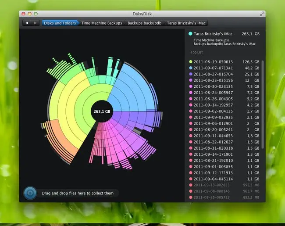Select backup 2011-08-24-005947
Viewport: 285px width, 226px height.
pyautogui.click(x=224, y=93)
